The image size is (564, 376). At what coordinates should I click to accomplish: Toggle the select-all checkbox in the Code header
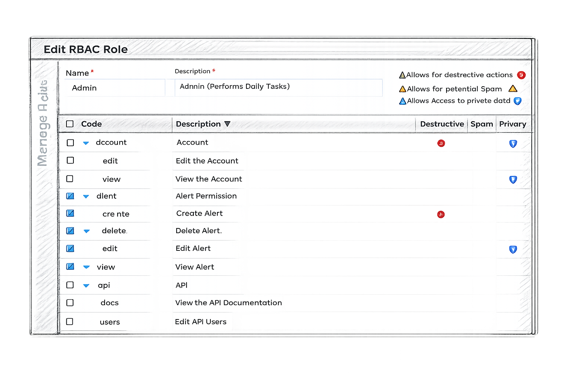coord(70,124)
